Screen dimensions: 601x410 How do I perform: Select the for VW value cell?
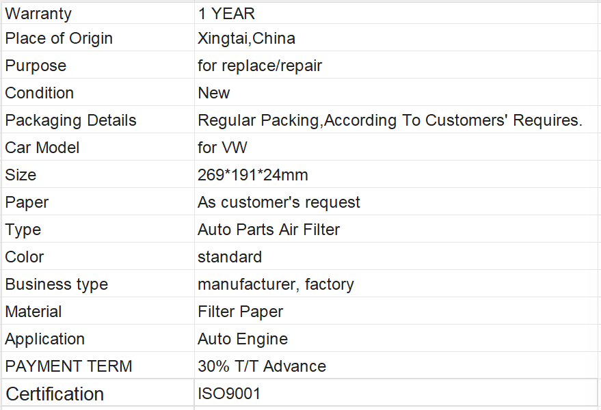tap(397, 147)
